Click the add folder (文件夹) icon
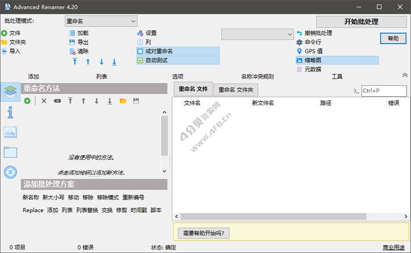 [4, 42]
